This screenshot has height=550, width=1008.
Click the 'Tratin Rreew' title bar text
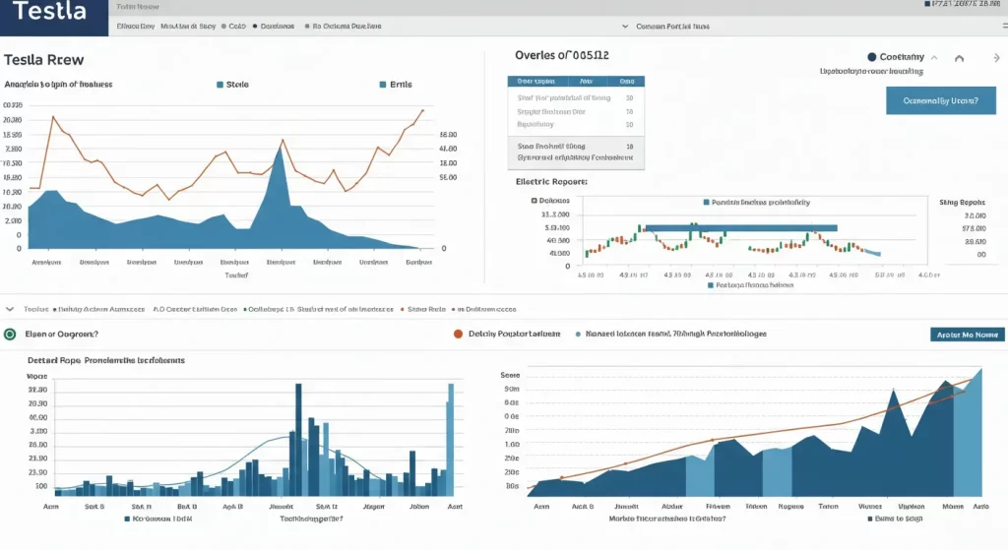[x=138, y=7]
